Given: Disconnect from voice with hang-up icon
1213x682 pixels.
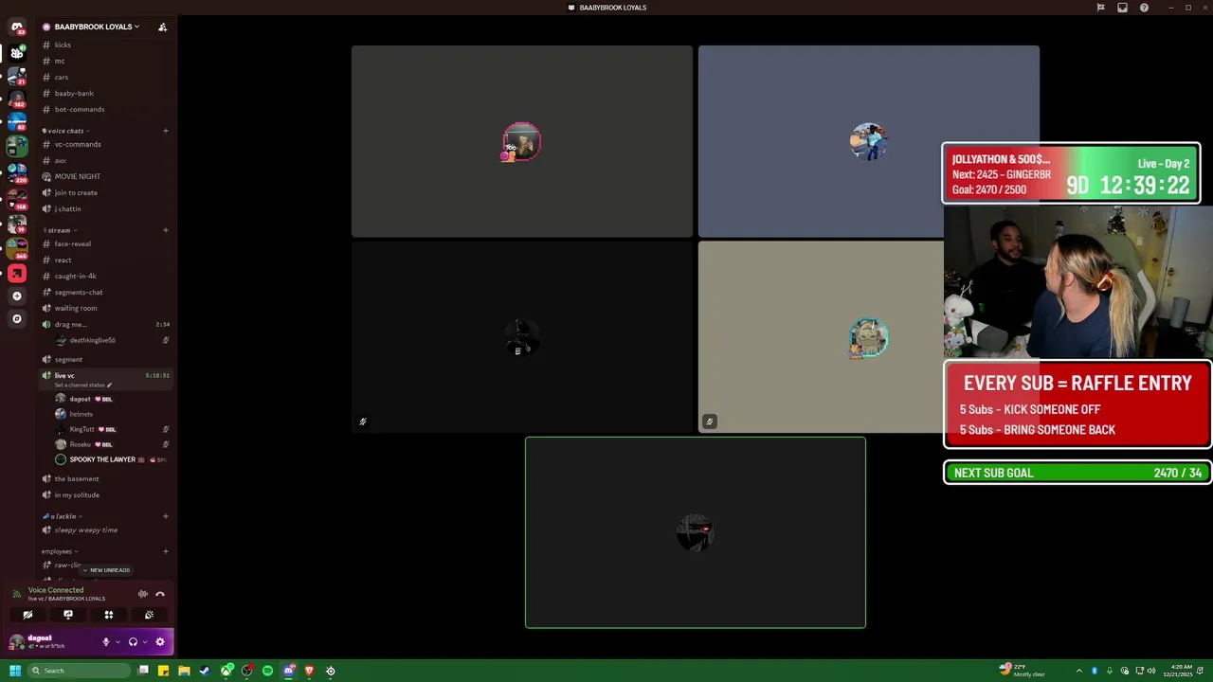Looking at the screenshot, I should [160, 594].
